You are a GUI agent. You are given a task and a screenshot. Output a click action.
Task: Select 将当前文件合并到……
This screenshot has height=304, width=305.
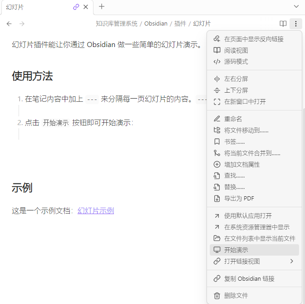click(x=254, y=153)
